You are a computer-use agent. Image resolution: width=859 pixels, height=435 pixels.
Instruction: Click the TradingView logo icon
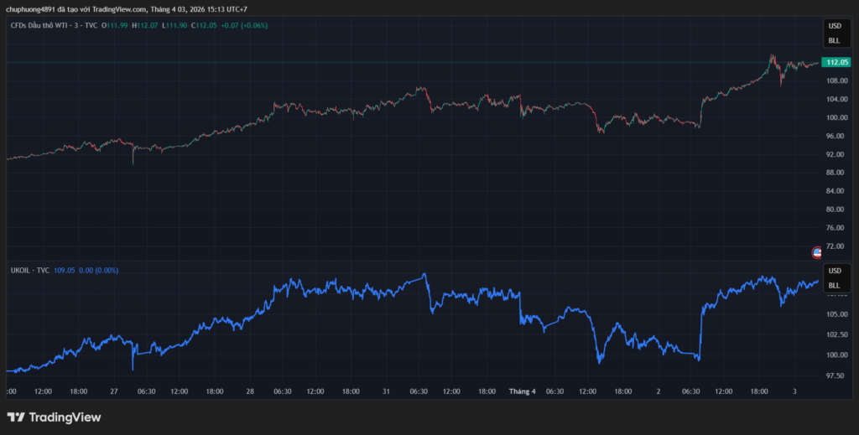[x=15, y=417]
